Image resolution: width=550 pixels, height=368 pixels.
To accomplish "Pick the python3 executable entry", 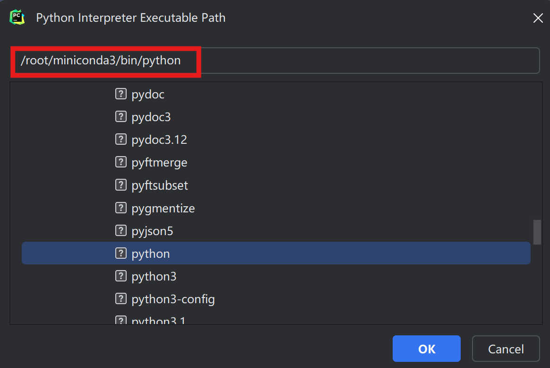I will (154, 276).
